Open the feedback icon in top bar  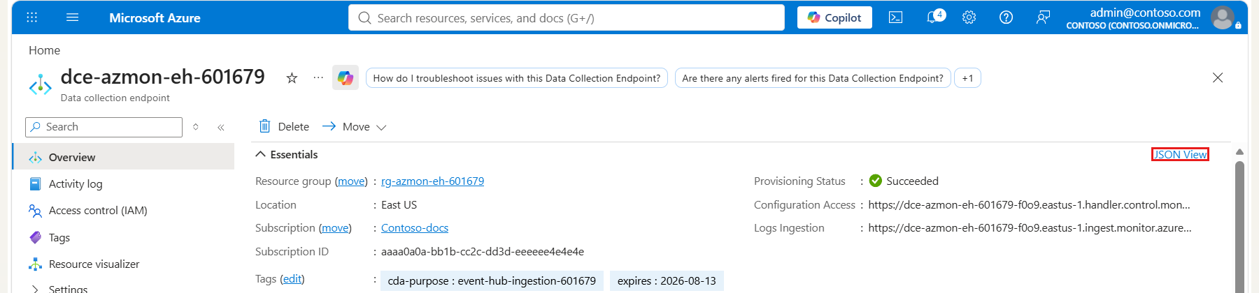pyautogui.click(x=1043, y=17)
